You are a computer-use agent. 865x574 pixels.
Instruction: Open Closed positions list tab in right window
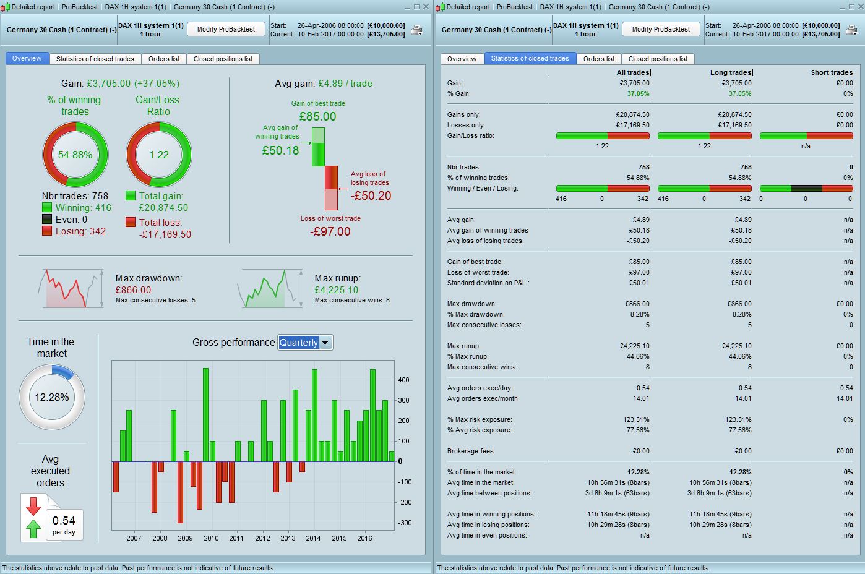pos(658,59)
